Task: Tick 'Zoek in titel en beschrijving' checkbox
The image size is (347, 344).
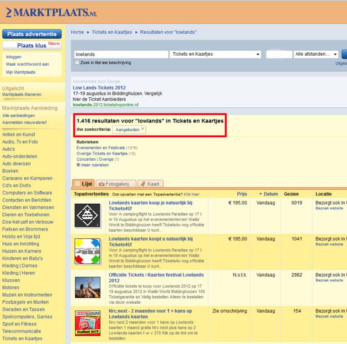Action: coord(77,62)
